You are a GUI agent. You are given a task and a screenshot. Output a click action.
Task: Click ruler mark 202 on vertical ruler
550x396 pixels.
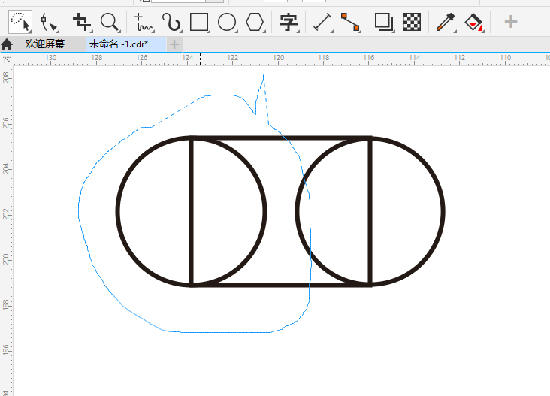(6, 214)
